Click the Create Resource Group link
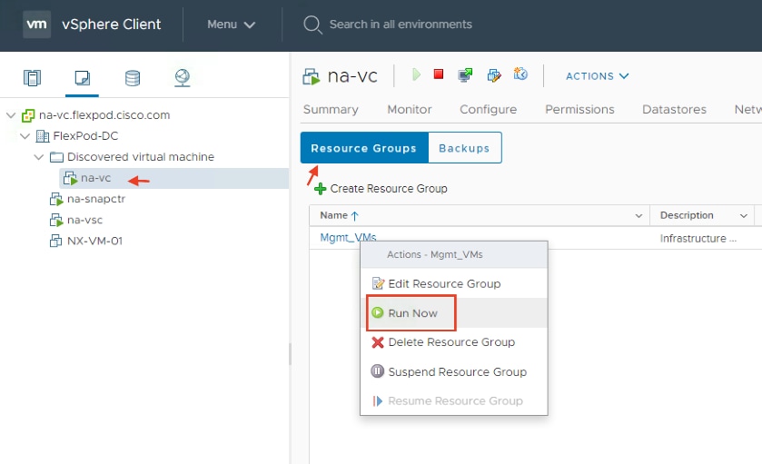The width and height of the screenshot is (762, 464). point(389,189)
